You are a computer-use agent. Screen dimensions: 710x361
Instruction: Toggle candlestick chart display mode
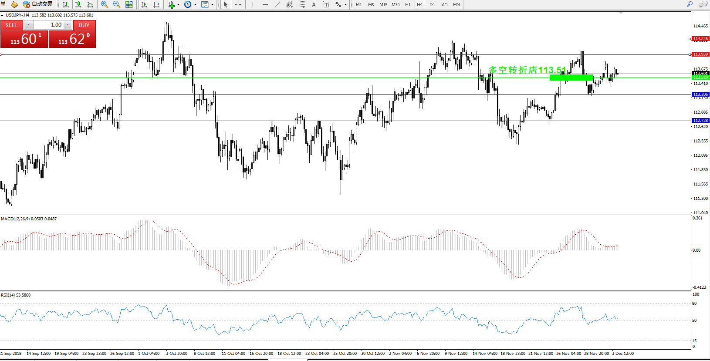pyautogui.click(x=78, y=4)
